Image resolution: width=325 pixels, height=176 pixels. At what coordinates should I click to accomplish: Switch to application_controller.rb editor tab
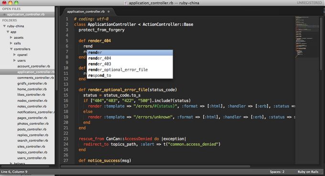pyautogui.click(x=86, y=11)
